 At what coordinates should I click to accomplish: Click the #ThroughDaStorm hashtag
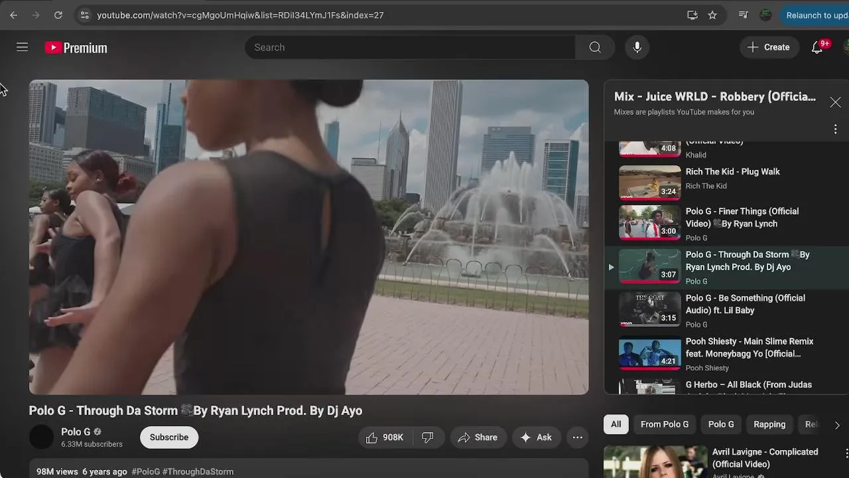click(198, 471)
